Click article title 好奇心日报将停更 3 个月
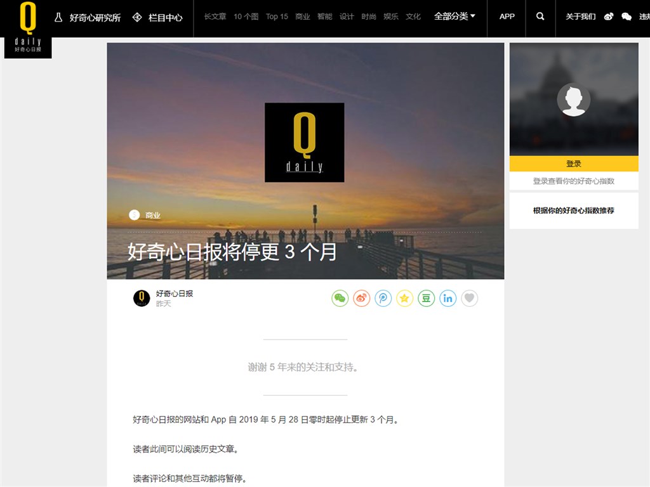The width and height of the screenshot is (650, 487). (x=232, y=252)
